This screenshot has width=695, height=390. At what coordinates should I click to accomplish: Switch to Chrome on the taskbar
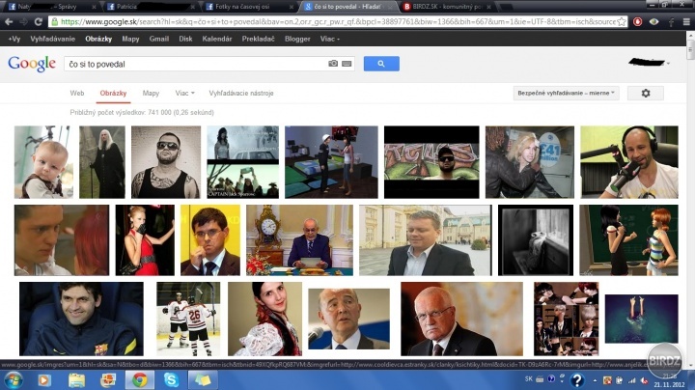pos(140,380)
